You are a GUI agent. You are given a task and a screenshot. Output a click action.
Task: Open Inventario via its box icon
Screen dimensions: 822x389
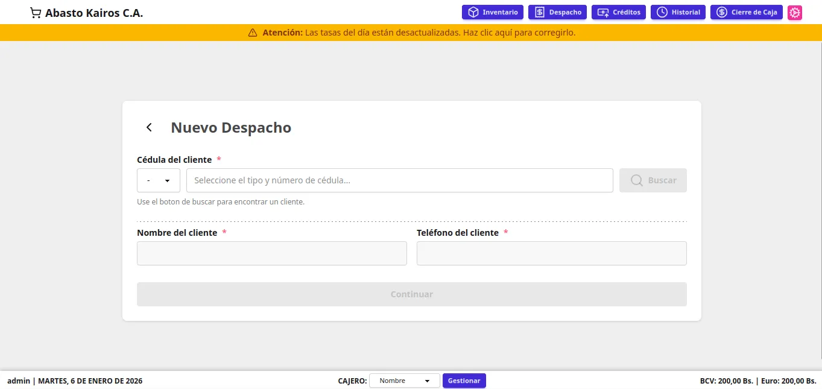click(473, 12)
